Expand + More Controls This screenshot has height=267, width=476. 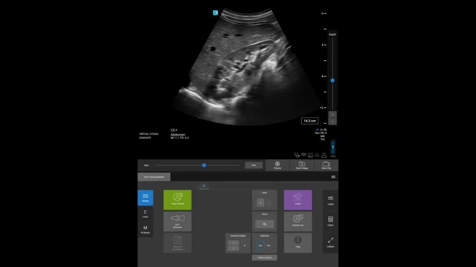(264, 257)
